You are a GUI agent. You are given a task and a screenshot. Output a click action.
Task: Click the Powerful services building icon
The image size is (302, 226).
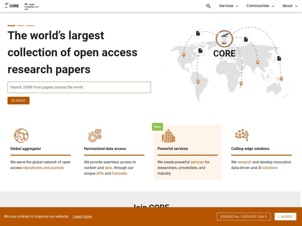(x=168, y=136)
